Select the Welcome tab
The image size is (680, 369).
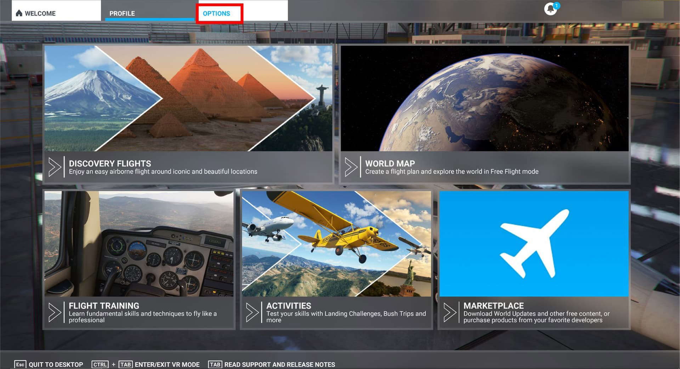coord(40,13)
